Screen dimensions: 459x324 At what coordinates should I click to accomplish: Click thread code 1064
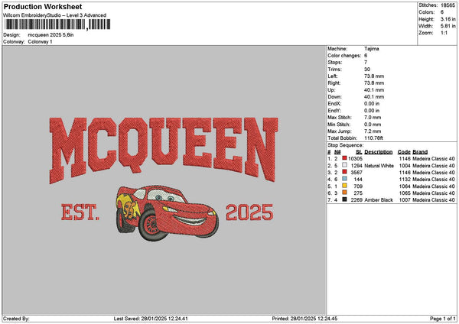[405, 186]
